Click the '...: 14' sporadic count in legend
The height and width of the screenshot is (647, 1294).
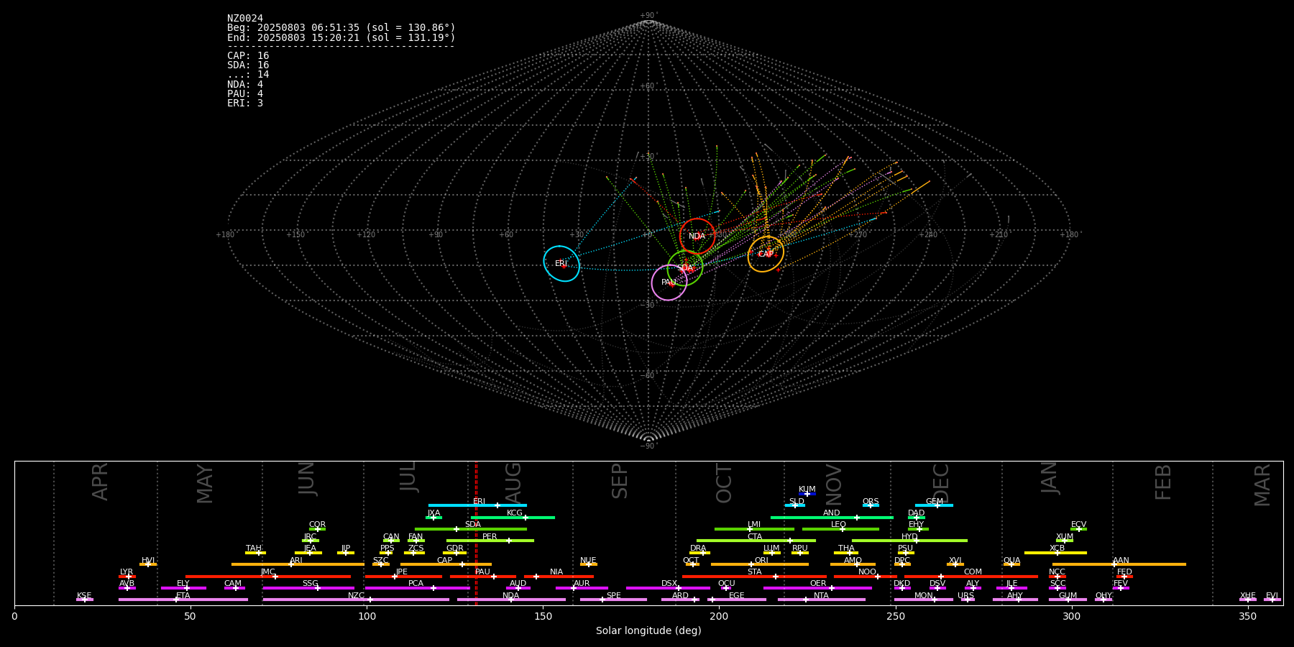pyautogui.click(x=248, y=74)
